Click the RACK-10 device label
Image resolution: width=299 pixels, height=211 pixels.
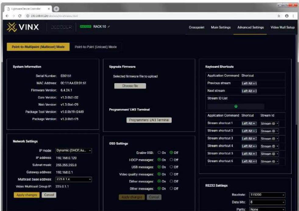(x=100, y=27)
